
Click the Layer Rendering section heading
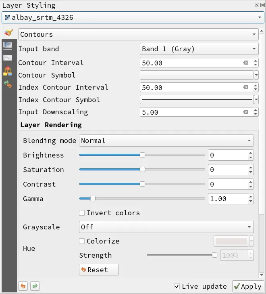point(51,125)
